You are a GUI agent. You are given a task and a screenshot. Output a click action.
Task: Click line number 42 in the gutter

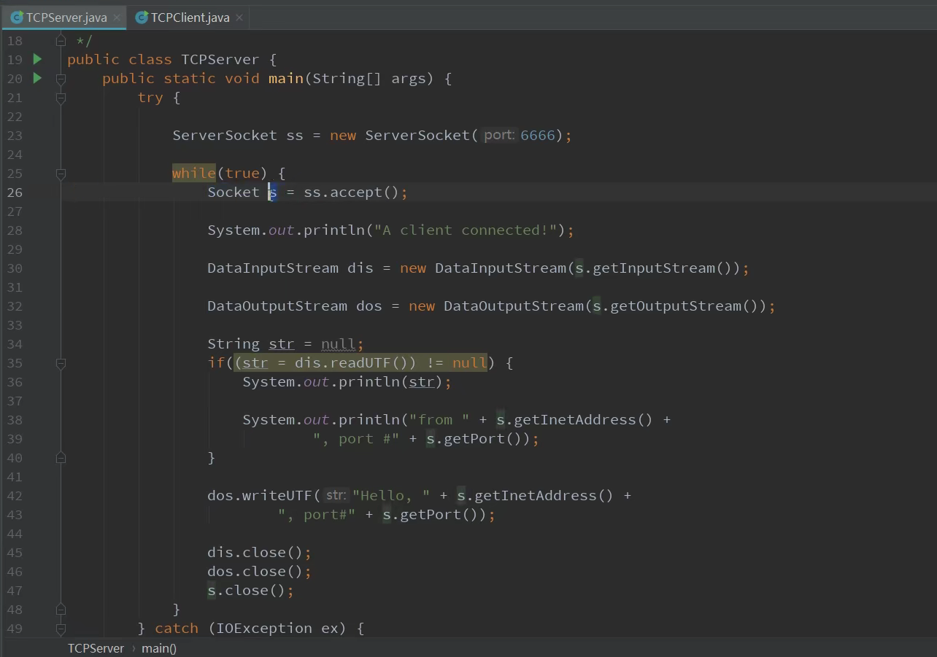[15, 495]
